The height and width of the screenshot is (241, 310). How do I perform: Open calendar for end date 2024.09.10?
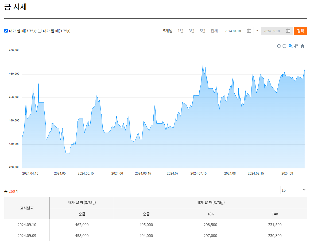point(288,31)
